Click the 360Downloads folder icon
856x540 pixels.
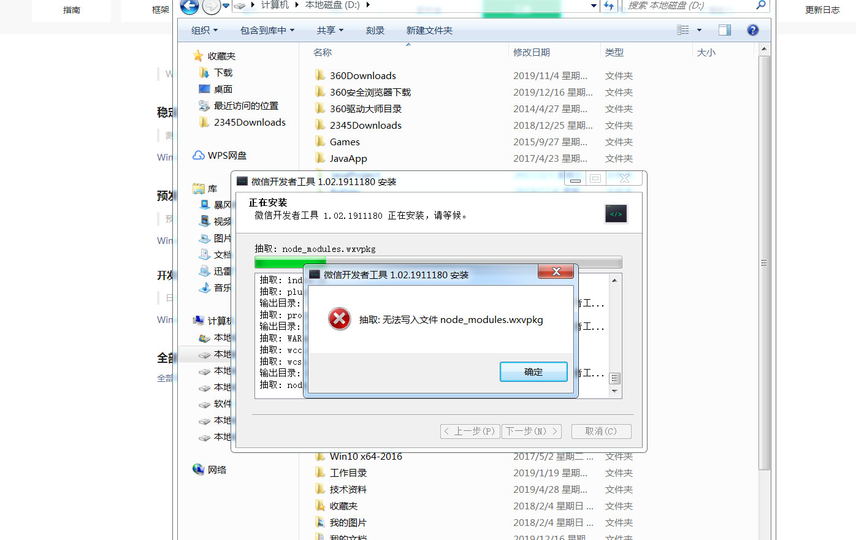pos(319,75)
